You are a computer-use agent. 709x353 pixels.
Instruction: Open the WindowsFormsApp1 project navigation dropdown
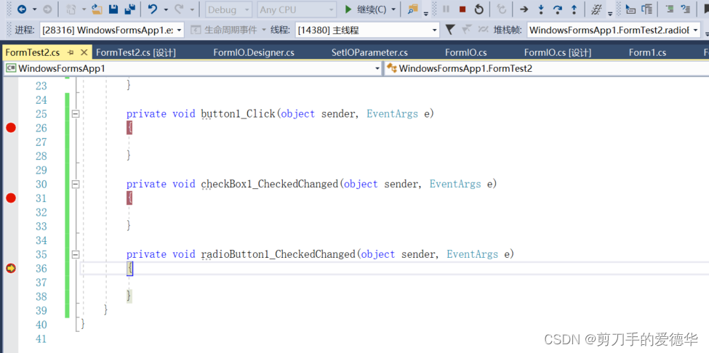click(x=192, y=68)
